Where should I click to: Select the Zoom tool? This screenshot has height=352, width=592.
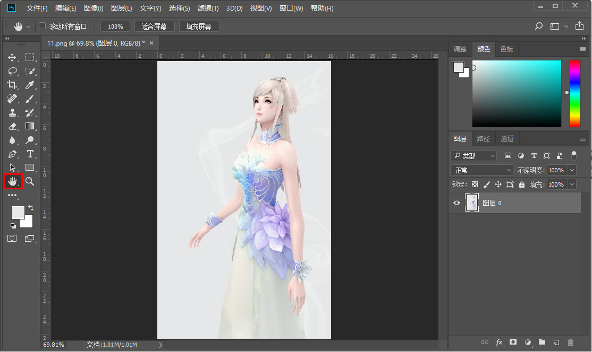pyautogui.click(x=30, y=181)
